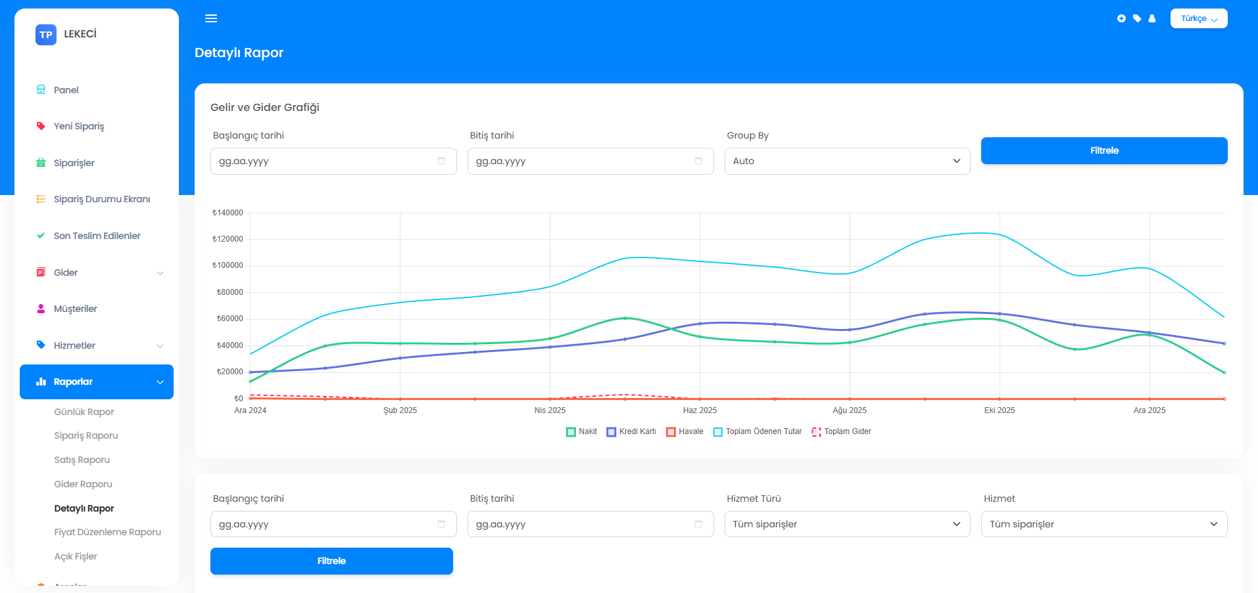The width and height of the screenshot is (1258, 593).
Task: Open Sipariş Raporu from sidebar
Action: pyautogui.click(x=86, y=435)
